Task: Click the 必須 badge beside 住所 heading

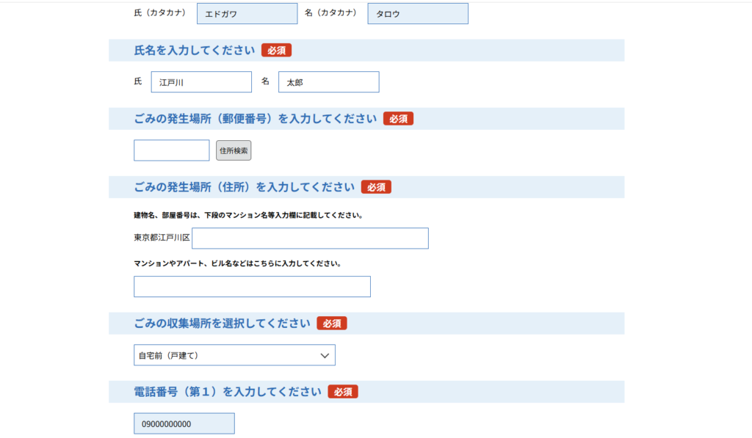Action: (x=376, y=187)
